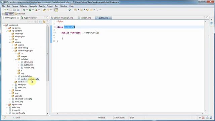Select uninstall.php in the explorer tree
The image size is (215, 121).
click(26, 76)
